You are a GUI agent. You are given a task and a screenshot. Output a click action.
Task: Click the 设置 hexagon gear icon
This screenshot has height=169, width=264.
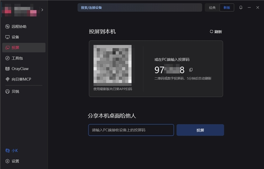pos(7,161)
